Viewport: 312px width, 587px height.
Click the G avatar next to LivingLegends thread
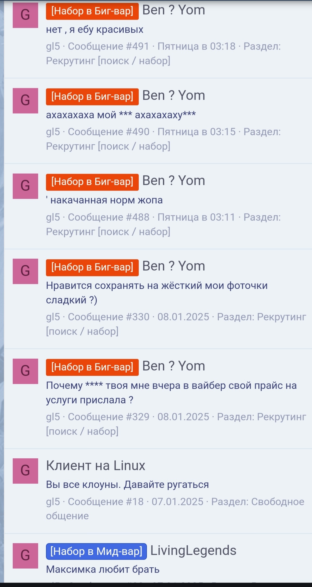[x=25, y=555]
